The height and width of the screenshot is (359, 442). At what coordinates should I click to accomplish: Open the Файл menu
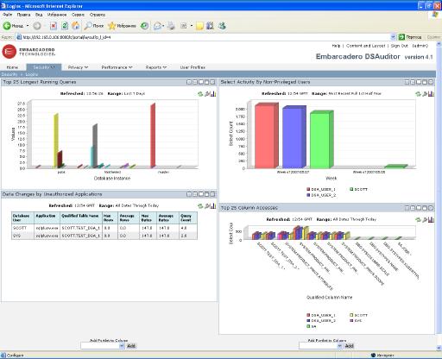[x=8, y=15]
